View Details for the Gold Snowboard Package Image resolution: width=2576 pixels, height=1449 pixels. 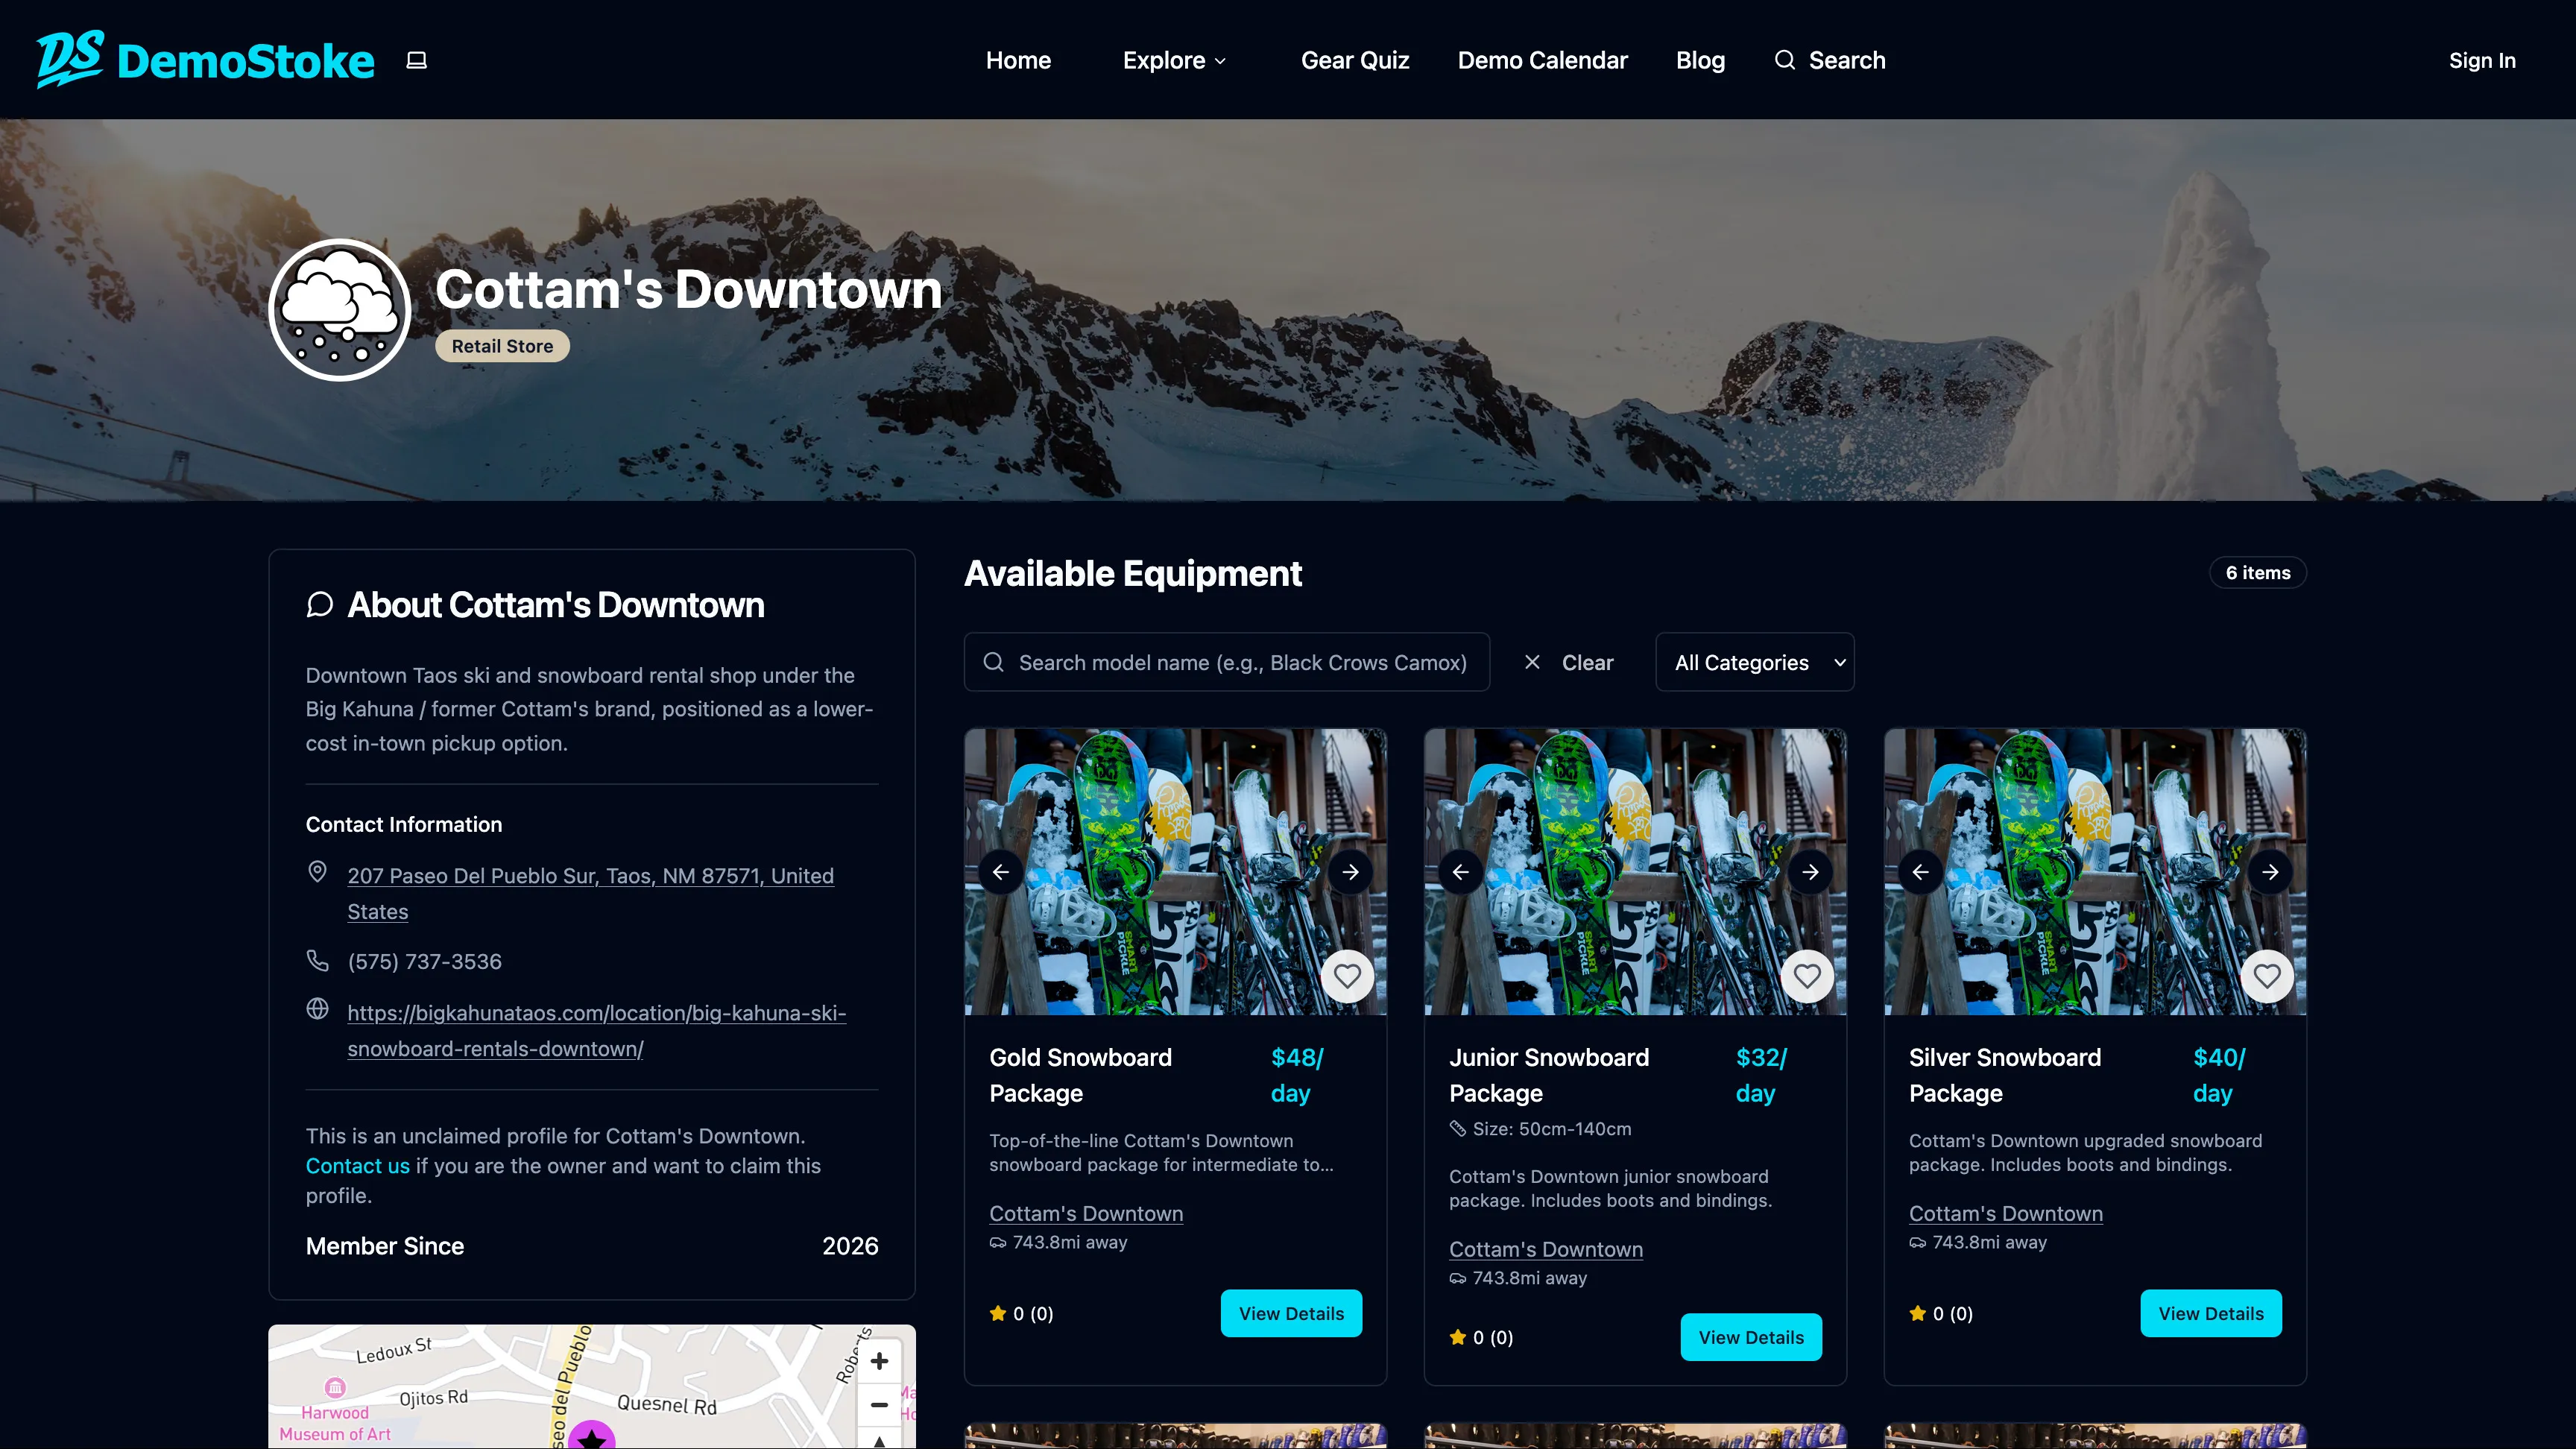pos(1291,1313)
